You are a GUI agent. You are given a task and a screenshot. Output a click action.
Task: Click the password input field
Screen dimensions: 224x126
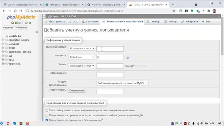[110, 66]
